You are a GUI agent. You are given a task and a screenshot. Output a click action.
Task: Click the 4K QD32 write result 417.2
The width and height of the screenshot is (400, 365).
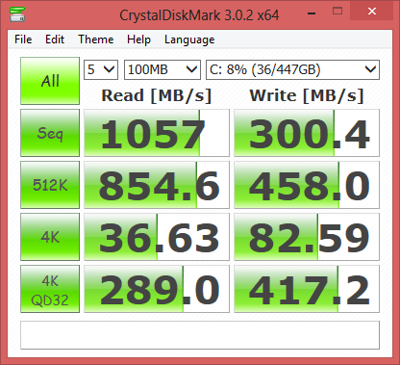(x=307, y=289)
